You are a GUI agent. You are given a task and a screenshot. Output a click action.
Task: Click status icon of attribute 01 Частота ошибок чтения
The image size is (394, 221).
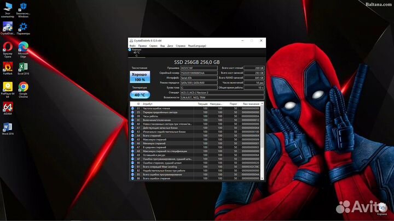(132, 109)
